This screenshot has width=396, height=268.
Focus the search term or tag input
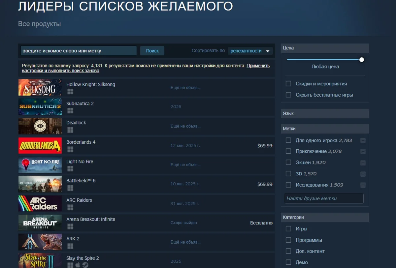click(79, 51)
